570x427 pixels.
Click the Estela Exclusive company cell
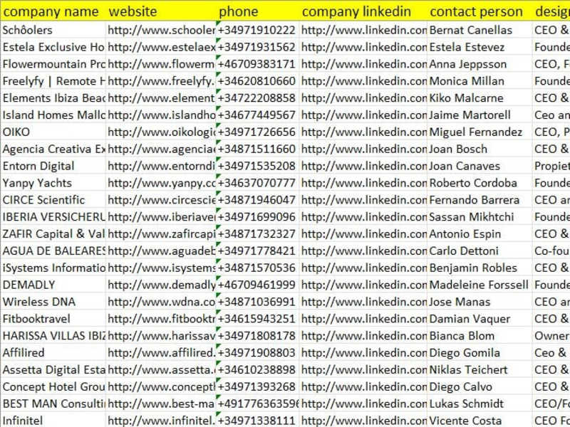[53, 47]
